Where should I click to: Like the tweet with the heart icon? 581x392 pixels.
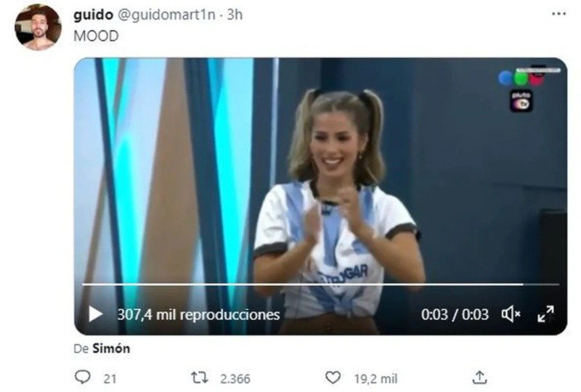pyautogui.click(x=333, y=377)
